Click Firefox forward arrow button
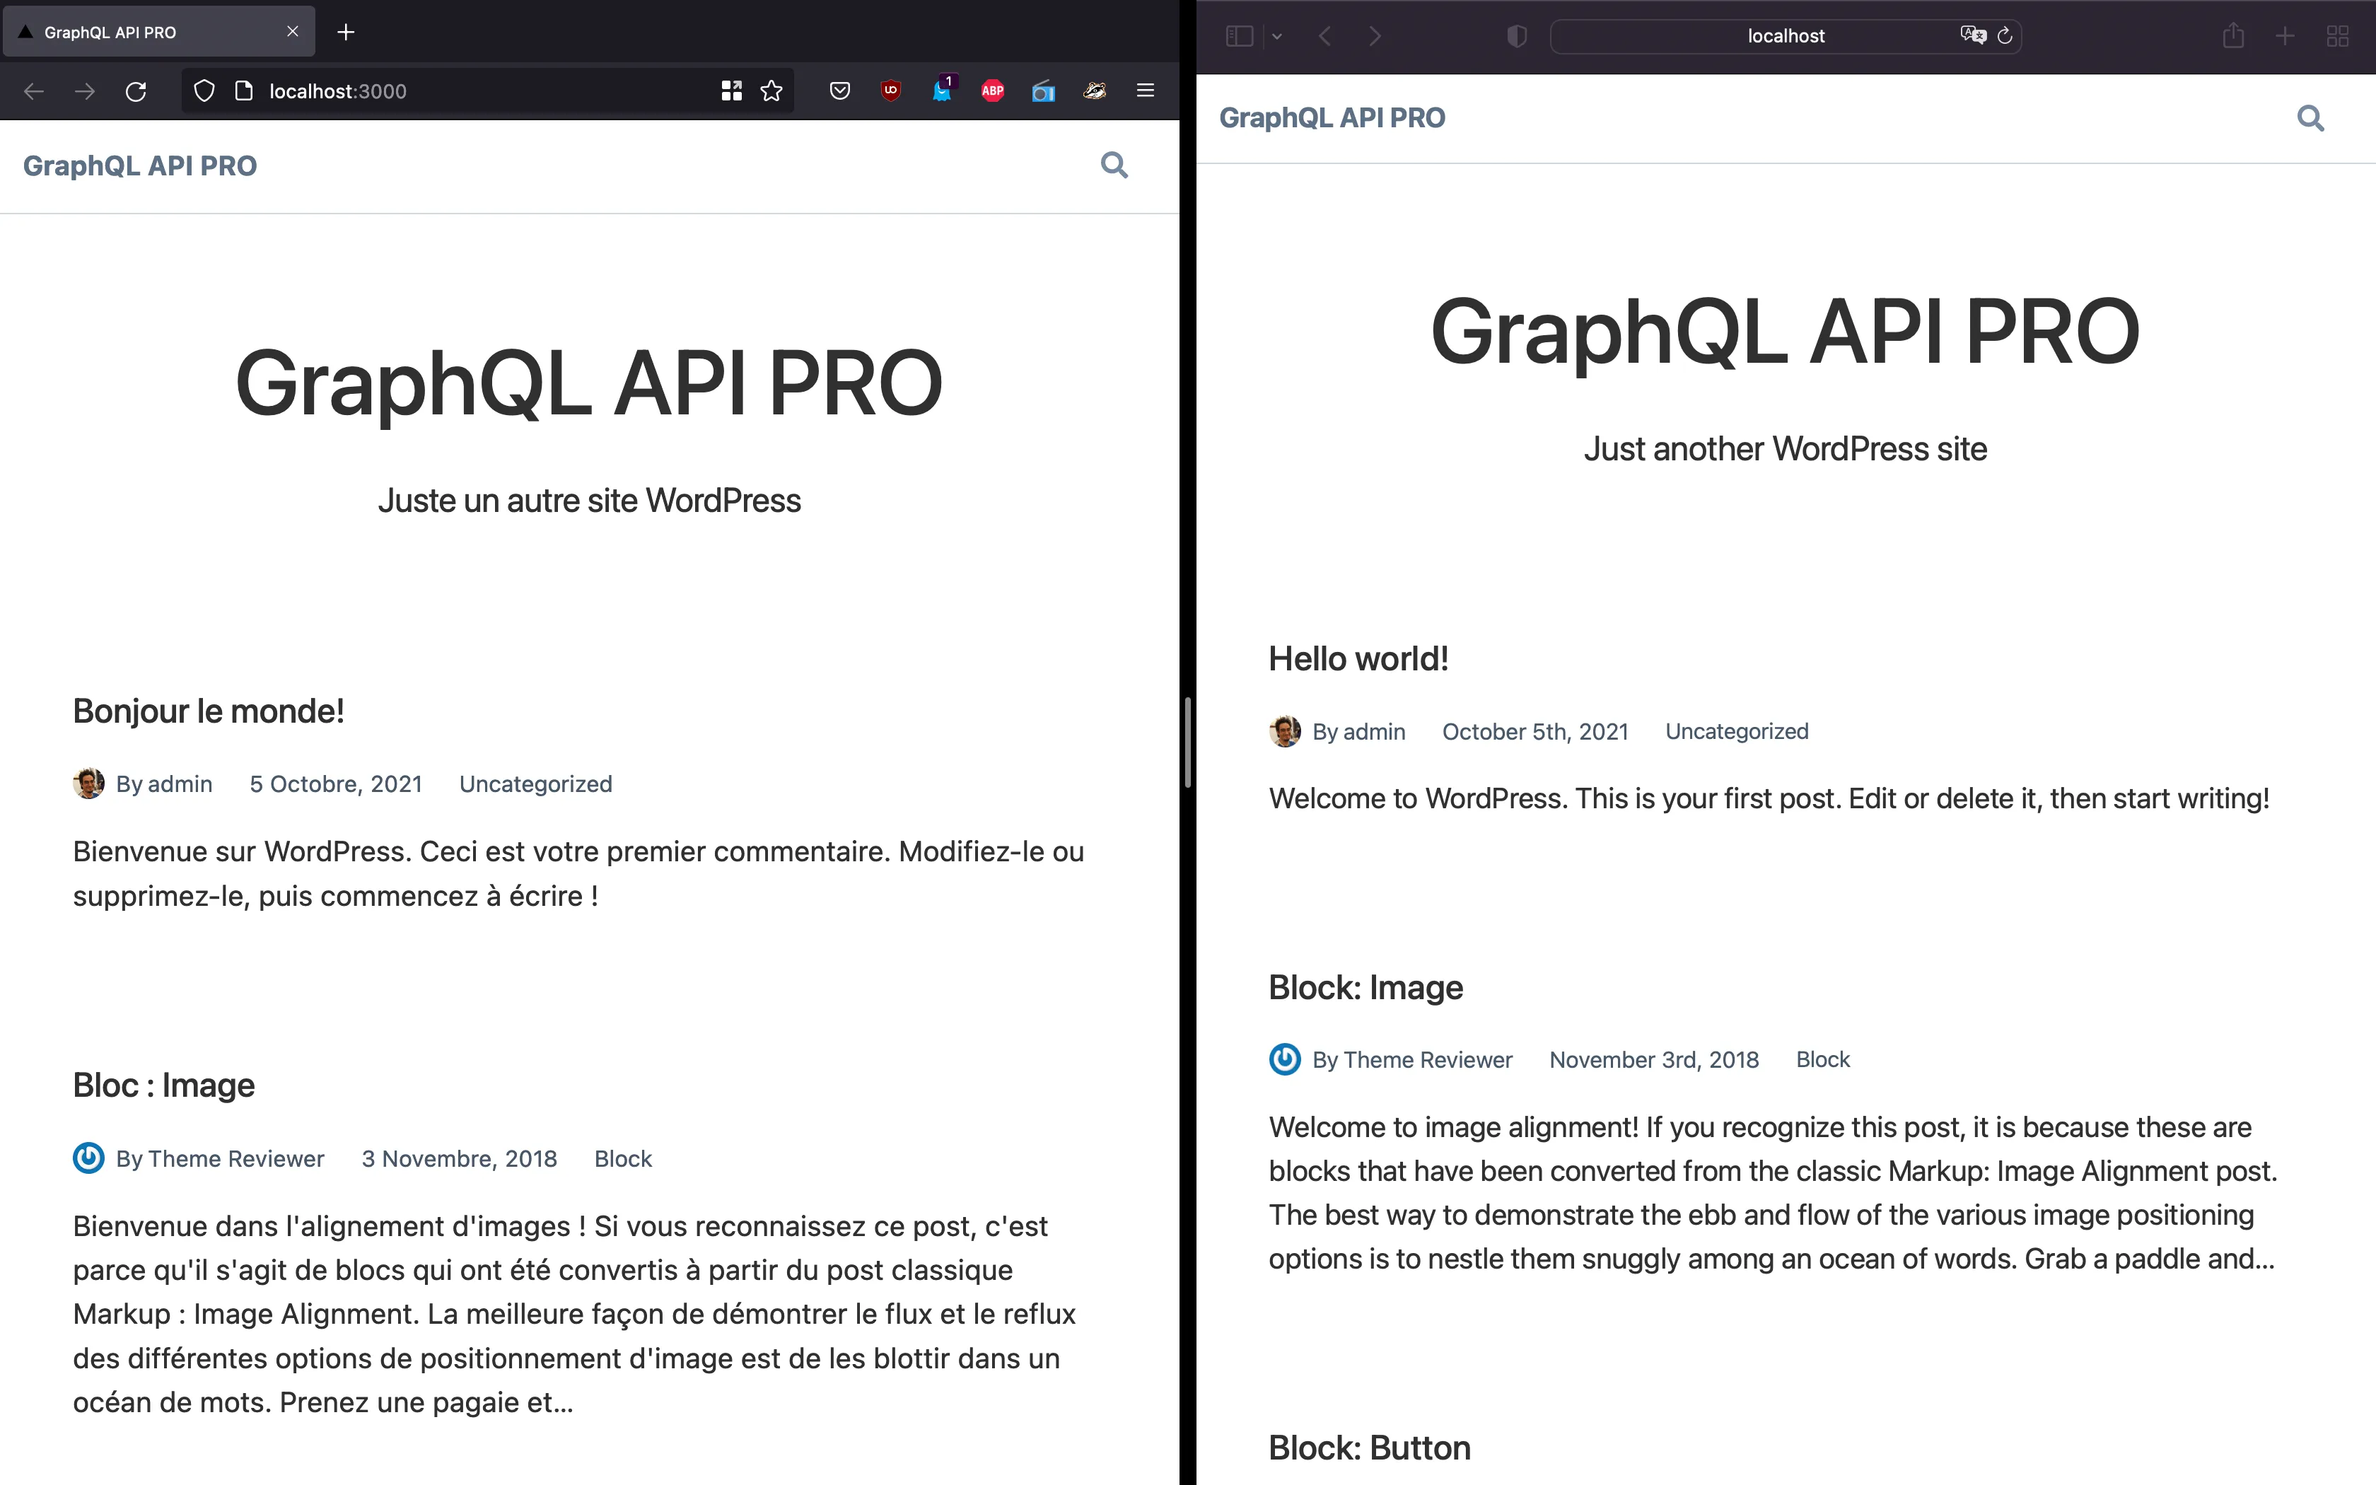 (x=86, y=91)
